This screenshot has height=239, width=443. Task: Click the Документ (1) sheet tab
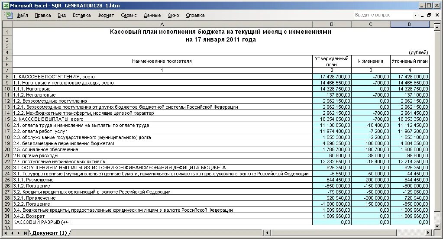(50, 233)
